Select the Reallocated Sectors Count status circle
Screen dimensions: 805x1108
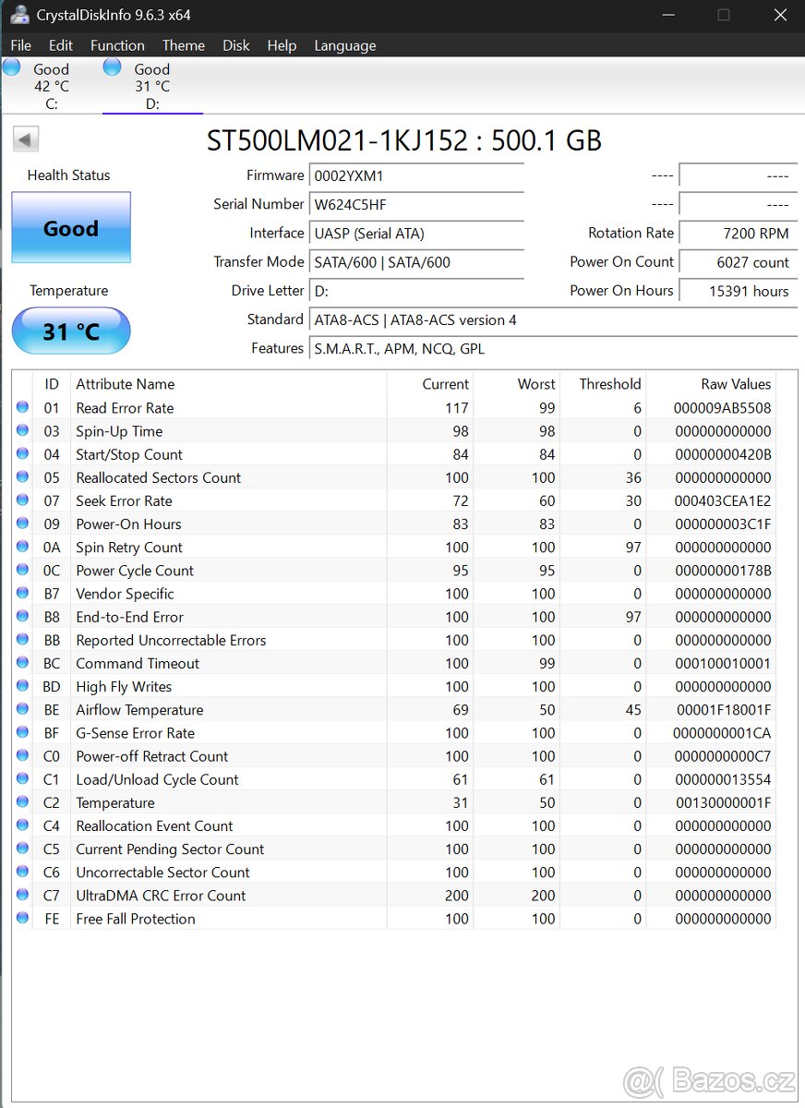22,476
